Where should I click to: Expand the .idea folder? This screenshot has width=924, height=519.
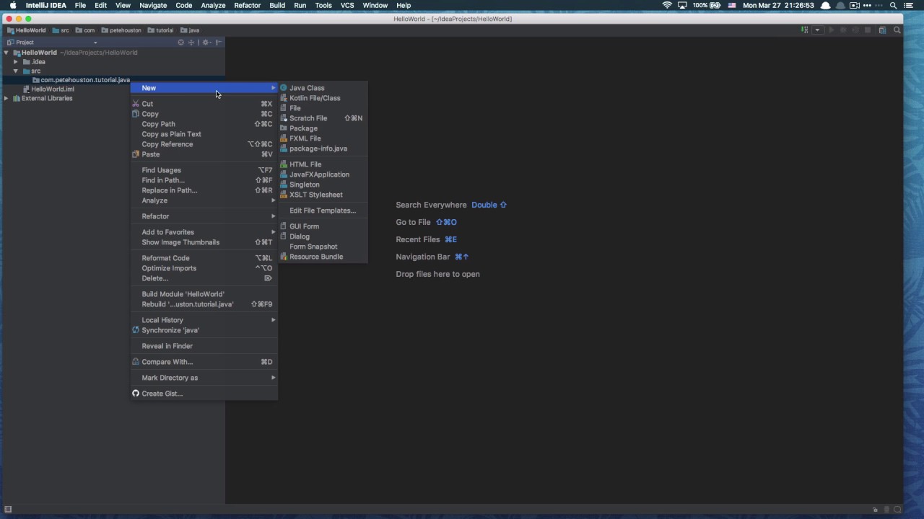(x=15, y=62)
